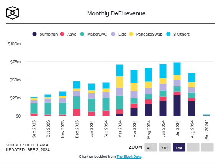Viewport: 218px width, 164px height.
Task: Click the UPDATED: SEP 2, 2024 text
Action: click(x=28, y=150)
